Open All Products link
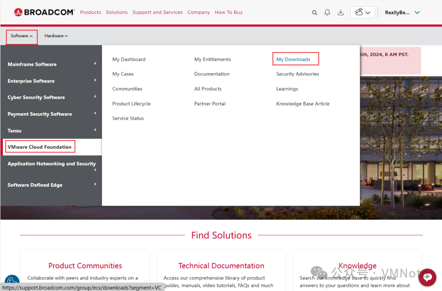Image resolution: width=442 pixels, height=291 pixels. tap(208, 89)
